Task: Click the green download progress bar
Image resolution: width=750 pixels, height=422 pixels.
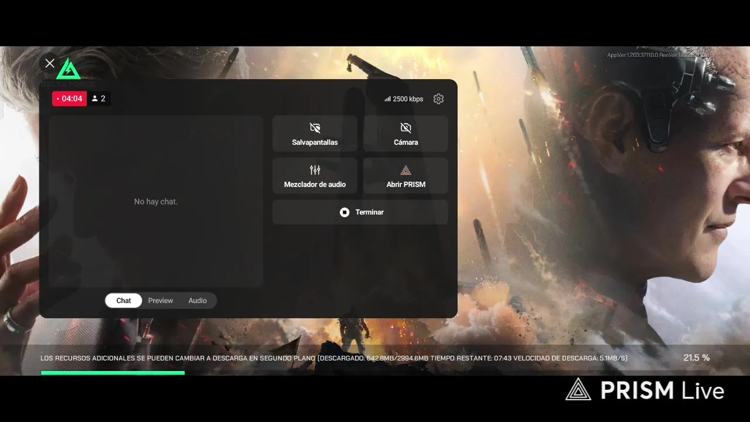Action: point(112,373)
